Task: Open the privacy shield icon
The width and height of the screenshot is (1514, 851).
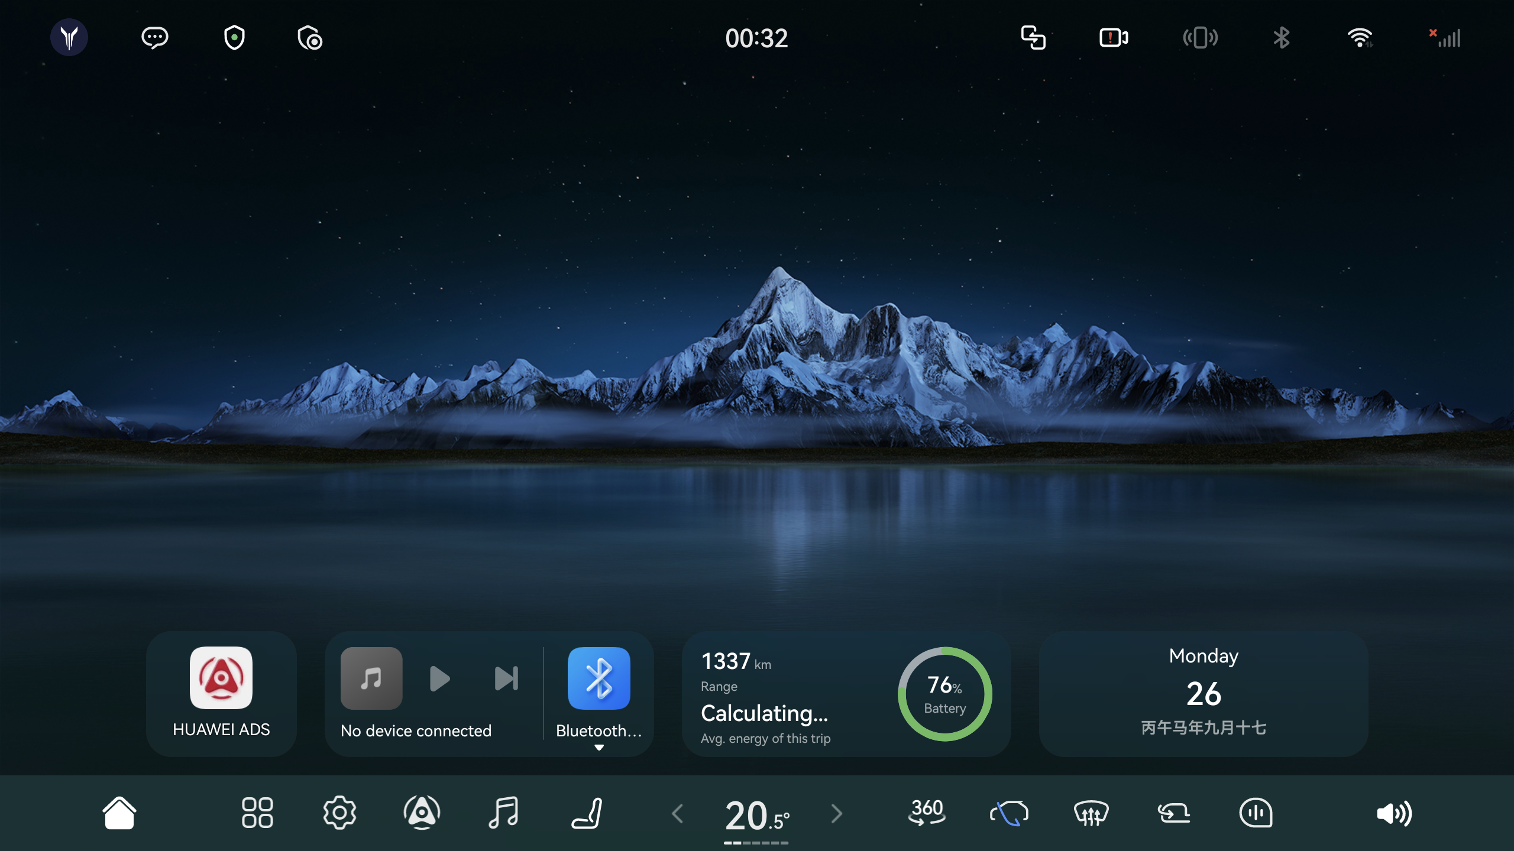Action: pos(234,38)
